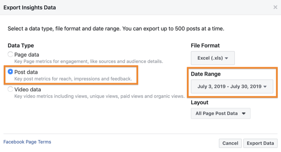Click the Export Data button
Screen dimensions: 281x152
pyautogui.click(x=260, y=143)
